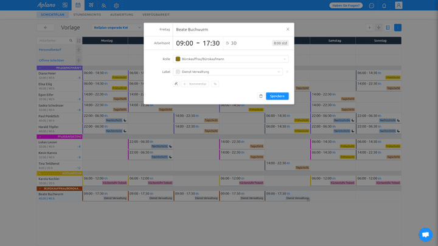This screenshot has height=246, width=438.
Task: Click the 09:00 start time field
Action: coord(184,43)
